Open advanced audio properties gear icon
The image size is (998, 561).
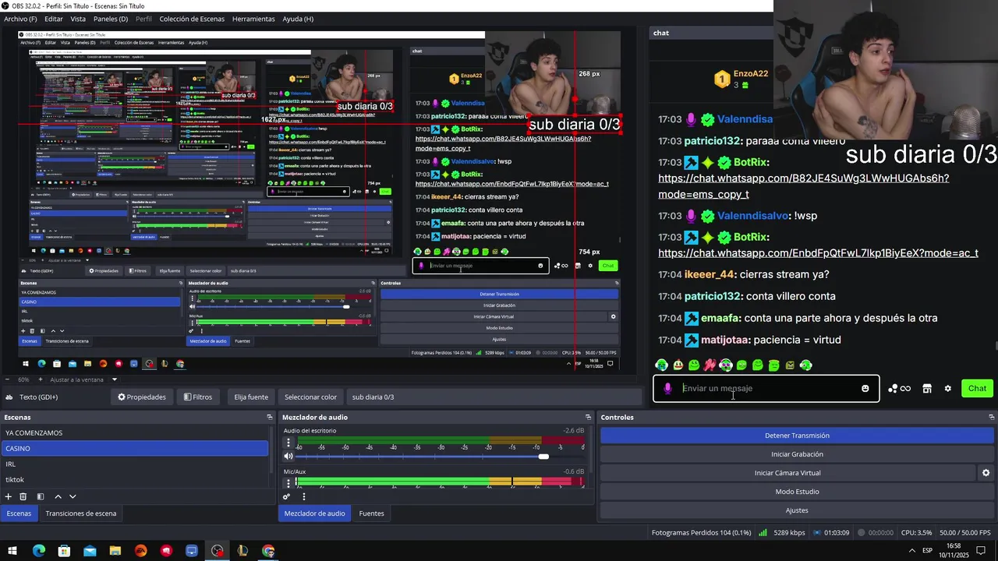286,496
